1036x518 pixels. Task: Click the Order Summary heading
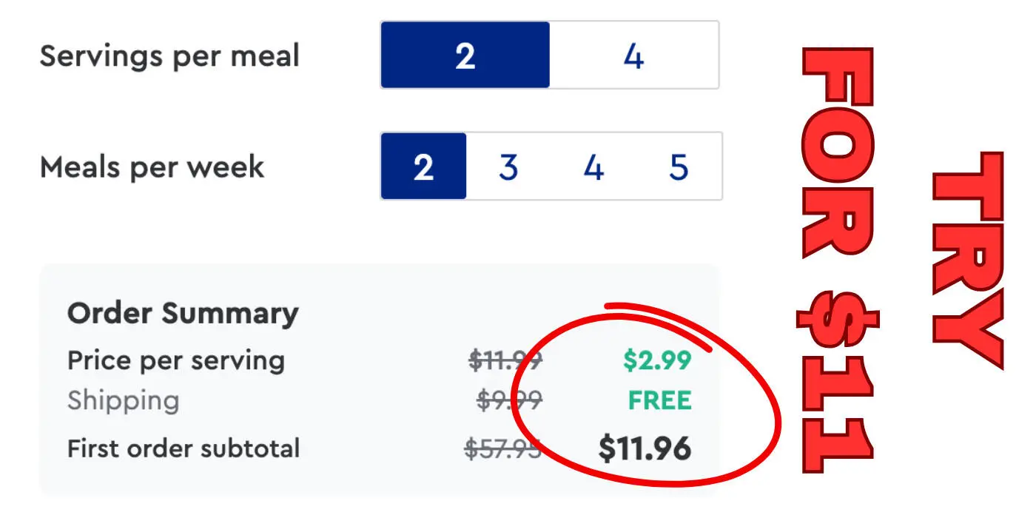tap(183, 314)
